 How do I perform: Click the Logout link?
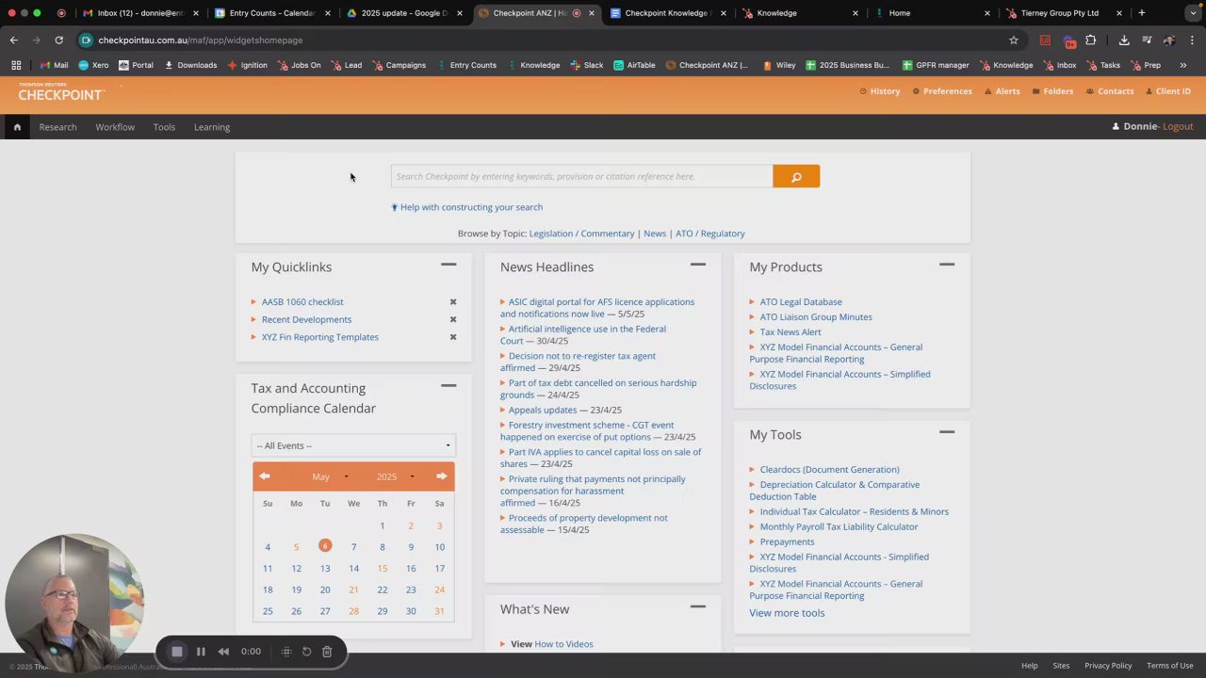click(1178, 126)
